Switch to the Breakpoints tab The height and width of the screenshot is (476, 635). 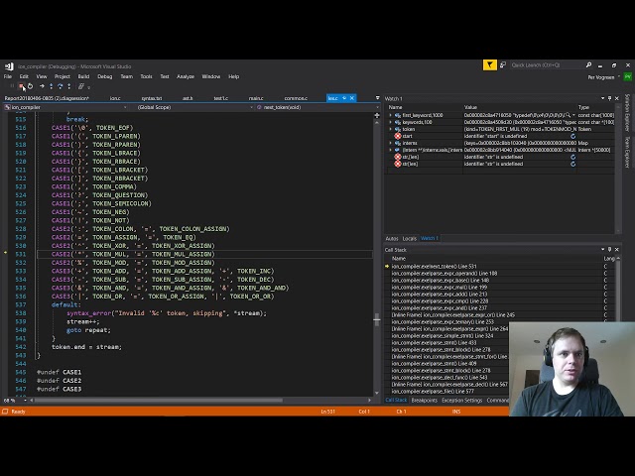point(424,401)
